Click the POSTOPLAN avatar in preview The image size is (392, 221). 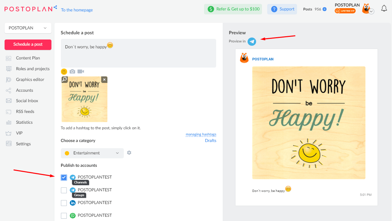pos(244,58)
